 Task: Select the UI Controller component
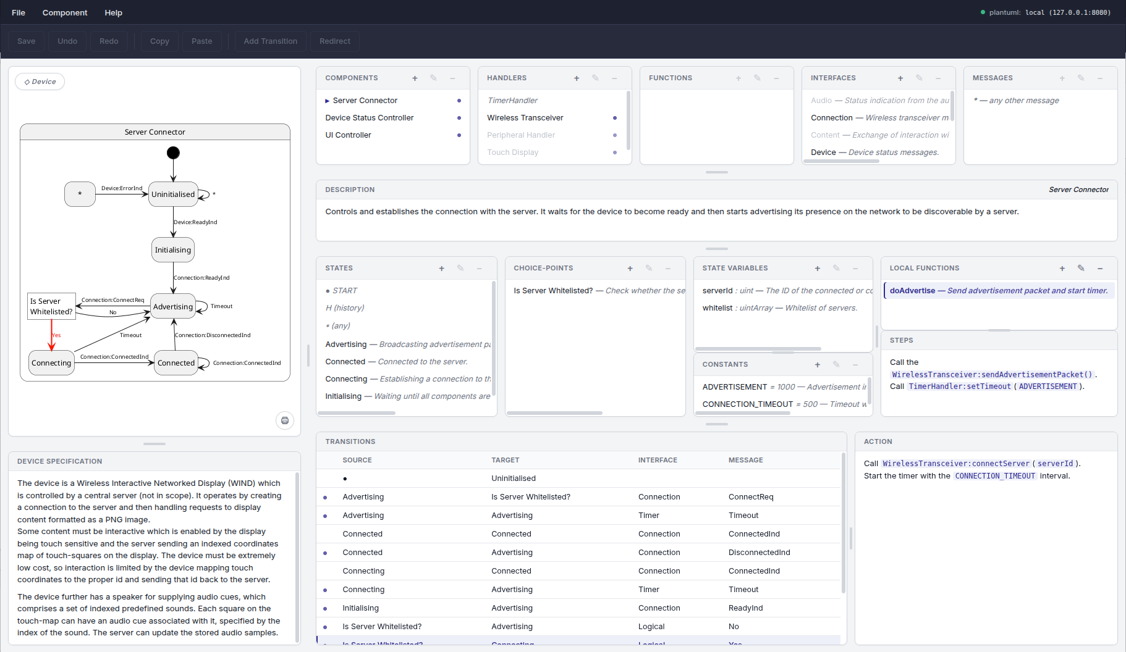393,135
